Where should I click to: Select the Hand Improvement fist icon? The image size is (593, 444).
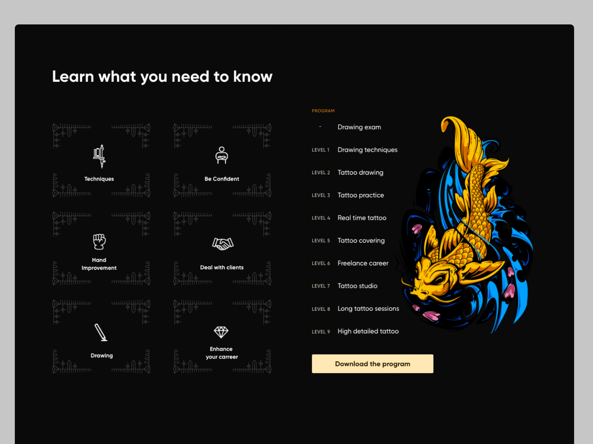[x=99, y=241]
